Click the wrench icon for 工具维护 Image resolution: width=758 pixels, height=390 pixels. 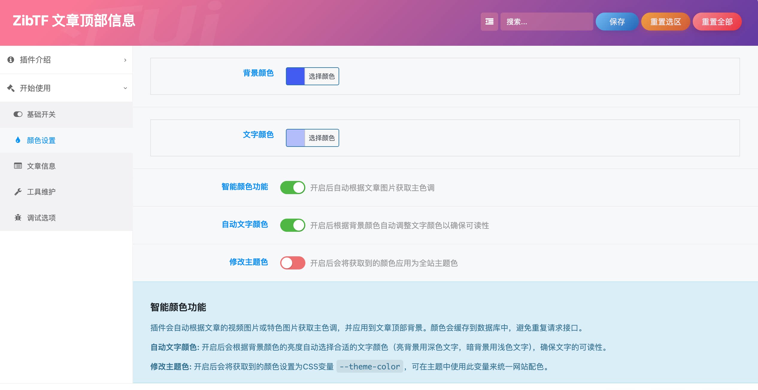[x=18, y=192]
